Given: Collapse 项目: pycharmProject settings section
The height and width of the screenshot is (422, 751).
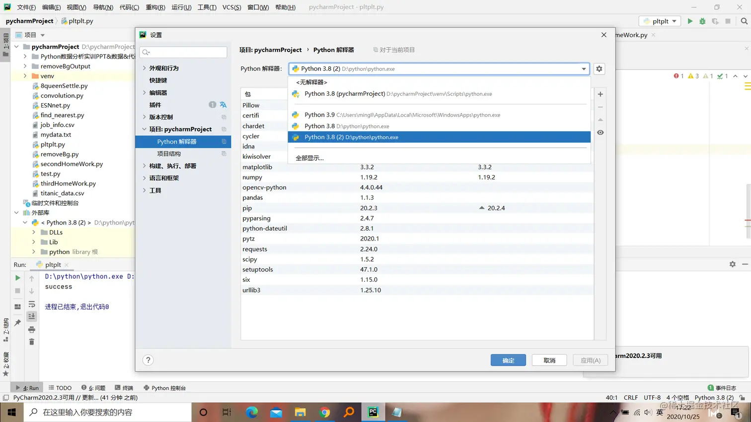Looking at the screenshot, I should (145, 129).
